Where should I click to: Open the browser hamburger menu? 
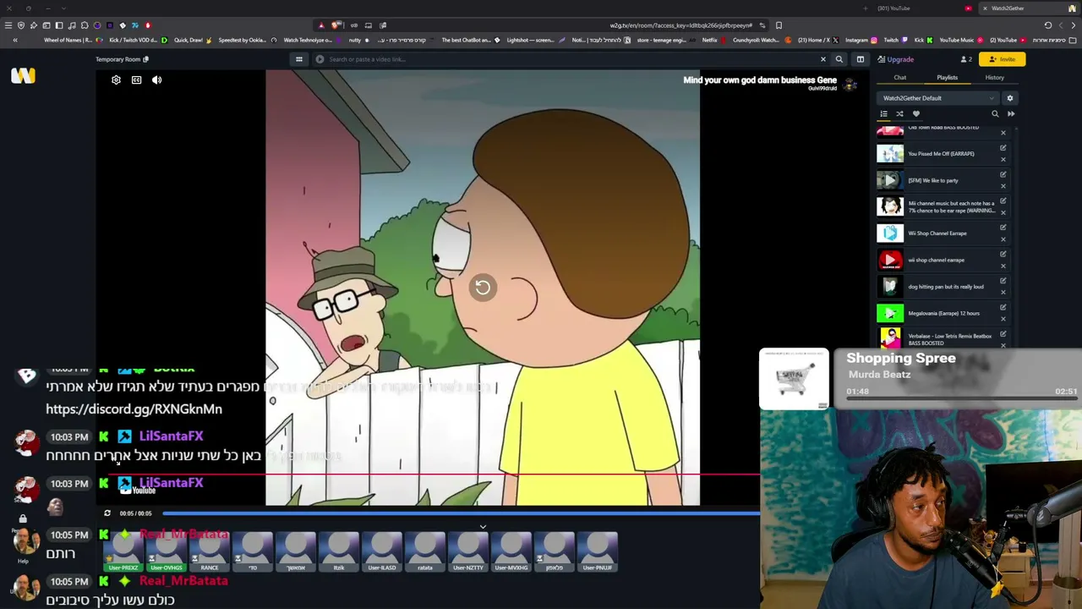click(8, 25)
